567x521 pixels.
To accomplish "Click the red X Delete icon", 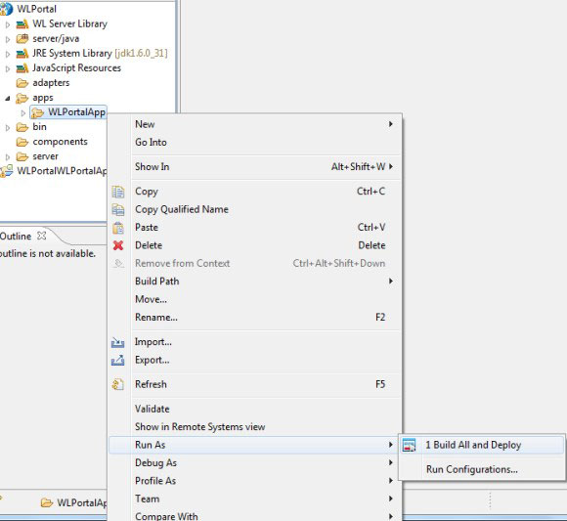I will pyautogui.click(x=118, y=245).
